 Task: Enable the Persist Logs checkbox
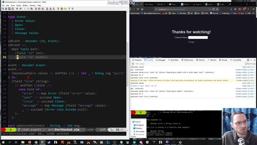click(246, 64)
